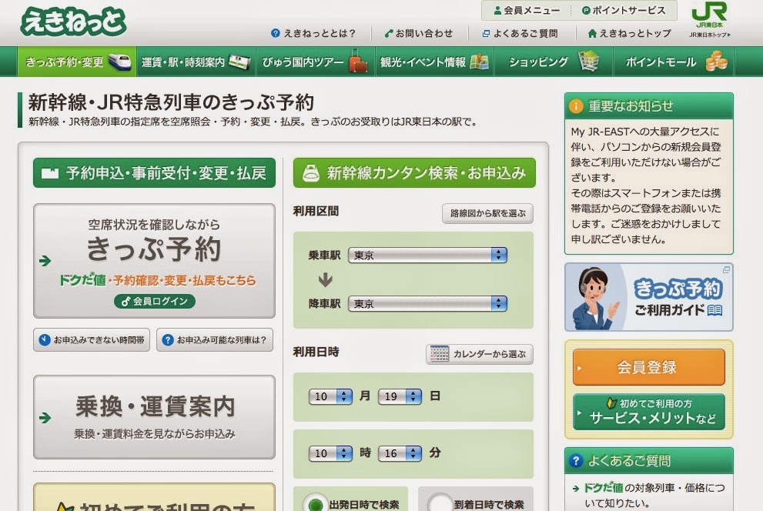This screenshot has height=511, width=763.
Task: Open 会員メニュー link
Action: 526,10
